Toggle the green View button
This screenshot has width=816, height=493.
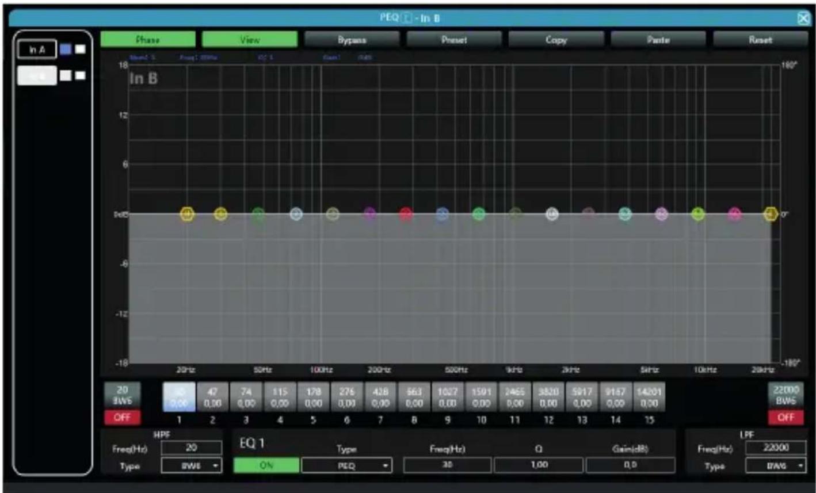point(250,40)
